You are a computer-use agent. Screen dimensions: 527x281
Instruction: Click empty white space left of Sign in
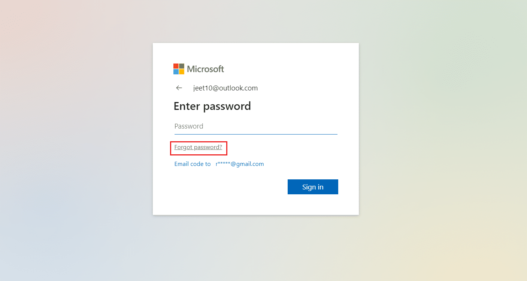click(225, 187)
